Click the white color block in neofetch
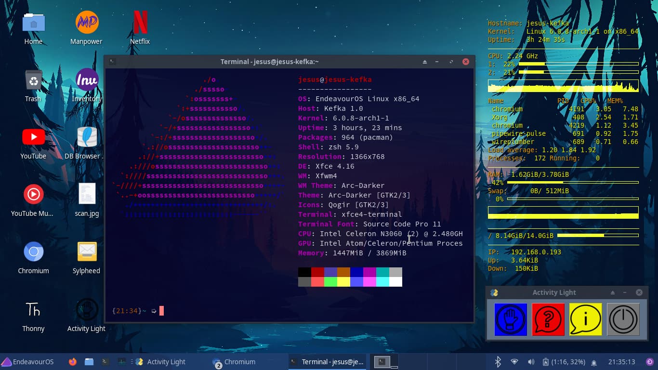Image resolution: width=658 pixels, height=370 pixels. 395,282
